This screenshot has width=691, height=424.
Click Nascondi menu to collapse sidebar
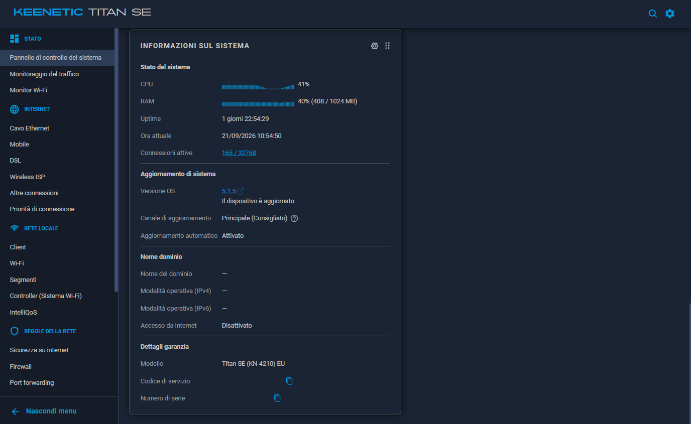click(51, 411)
